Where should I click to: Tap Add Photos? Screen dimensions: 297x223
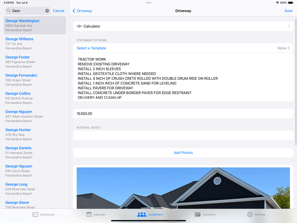click(183, 153)
